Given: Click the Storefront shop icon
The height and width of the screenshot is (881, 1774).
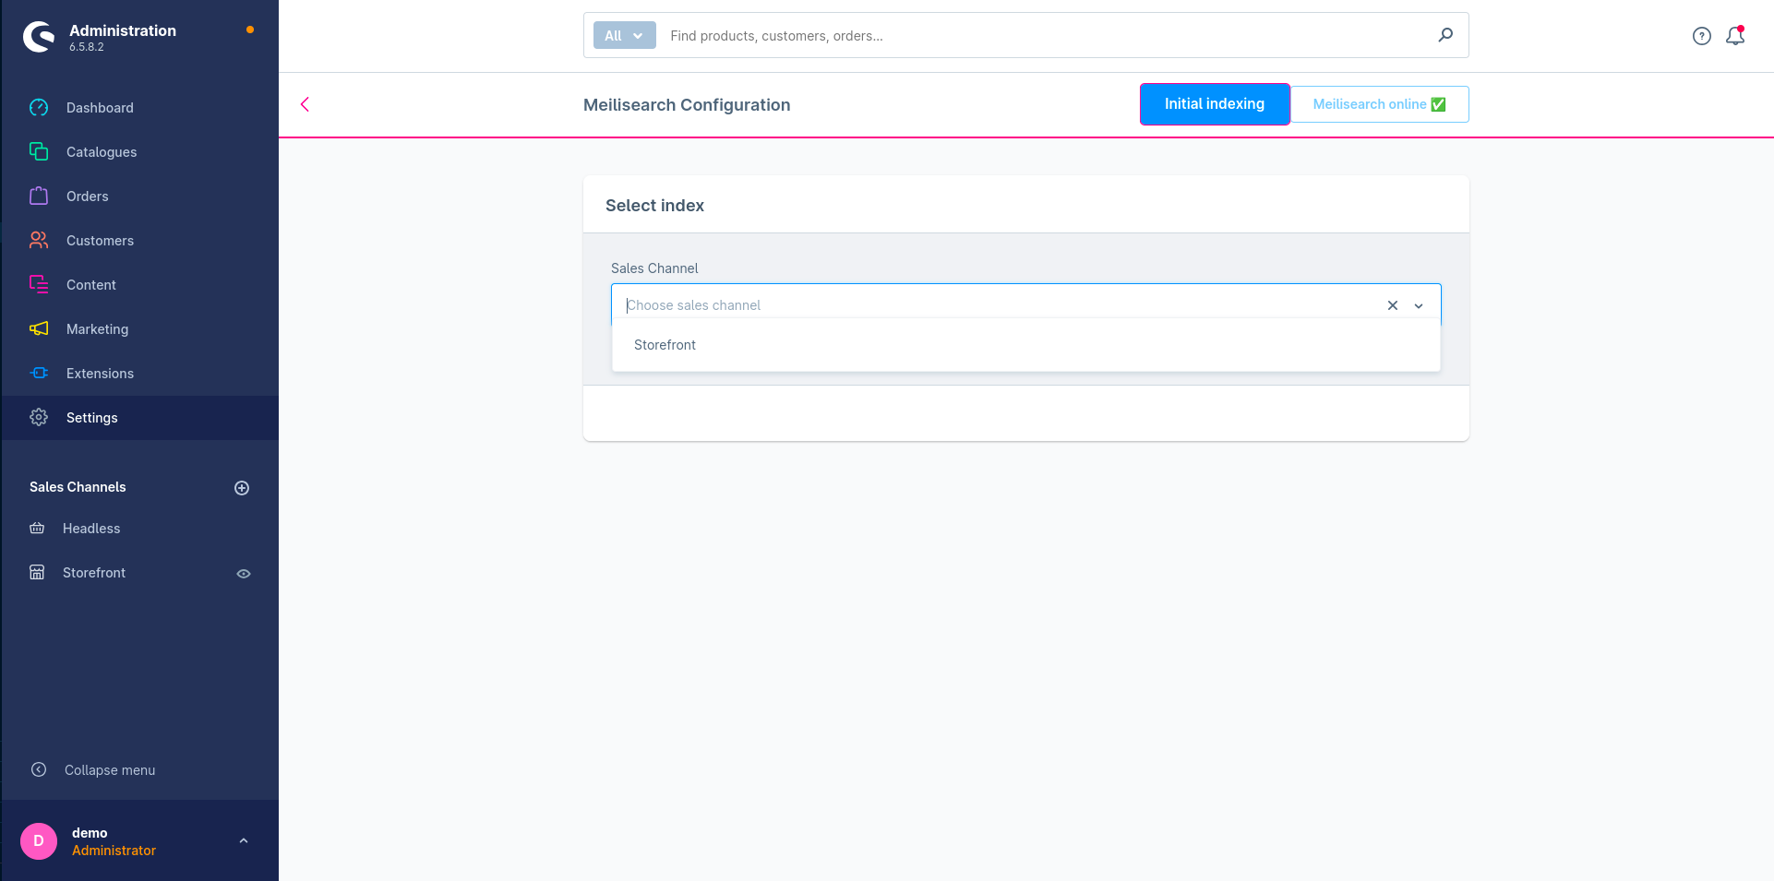Looking at the screenshot, I should [37, 573].
